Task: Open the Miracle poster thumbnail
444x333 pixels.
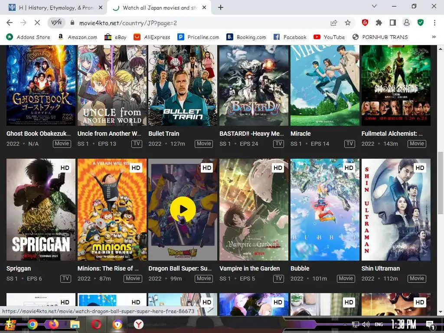Action: [325, 85]
